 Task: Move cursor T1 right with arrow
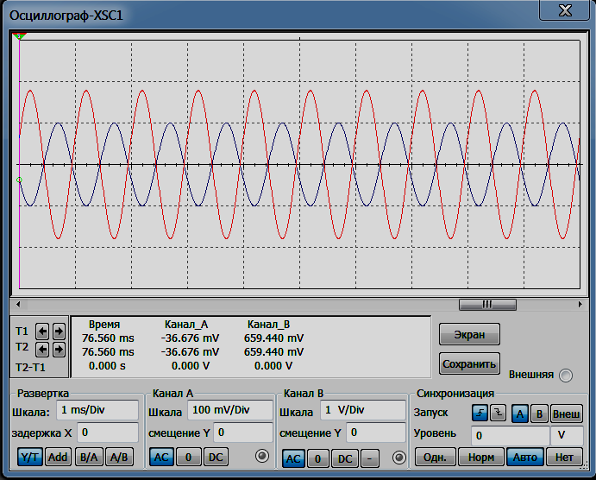(x=59, y=332)
